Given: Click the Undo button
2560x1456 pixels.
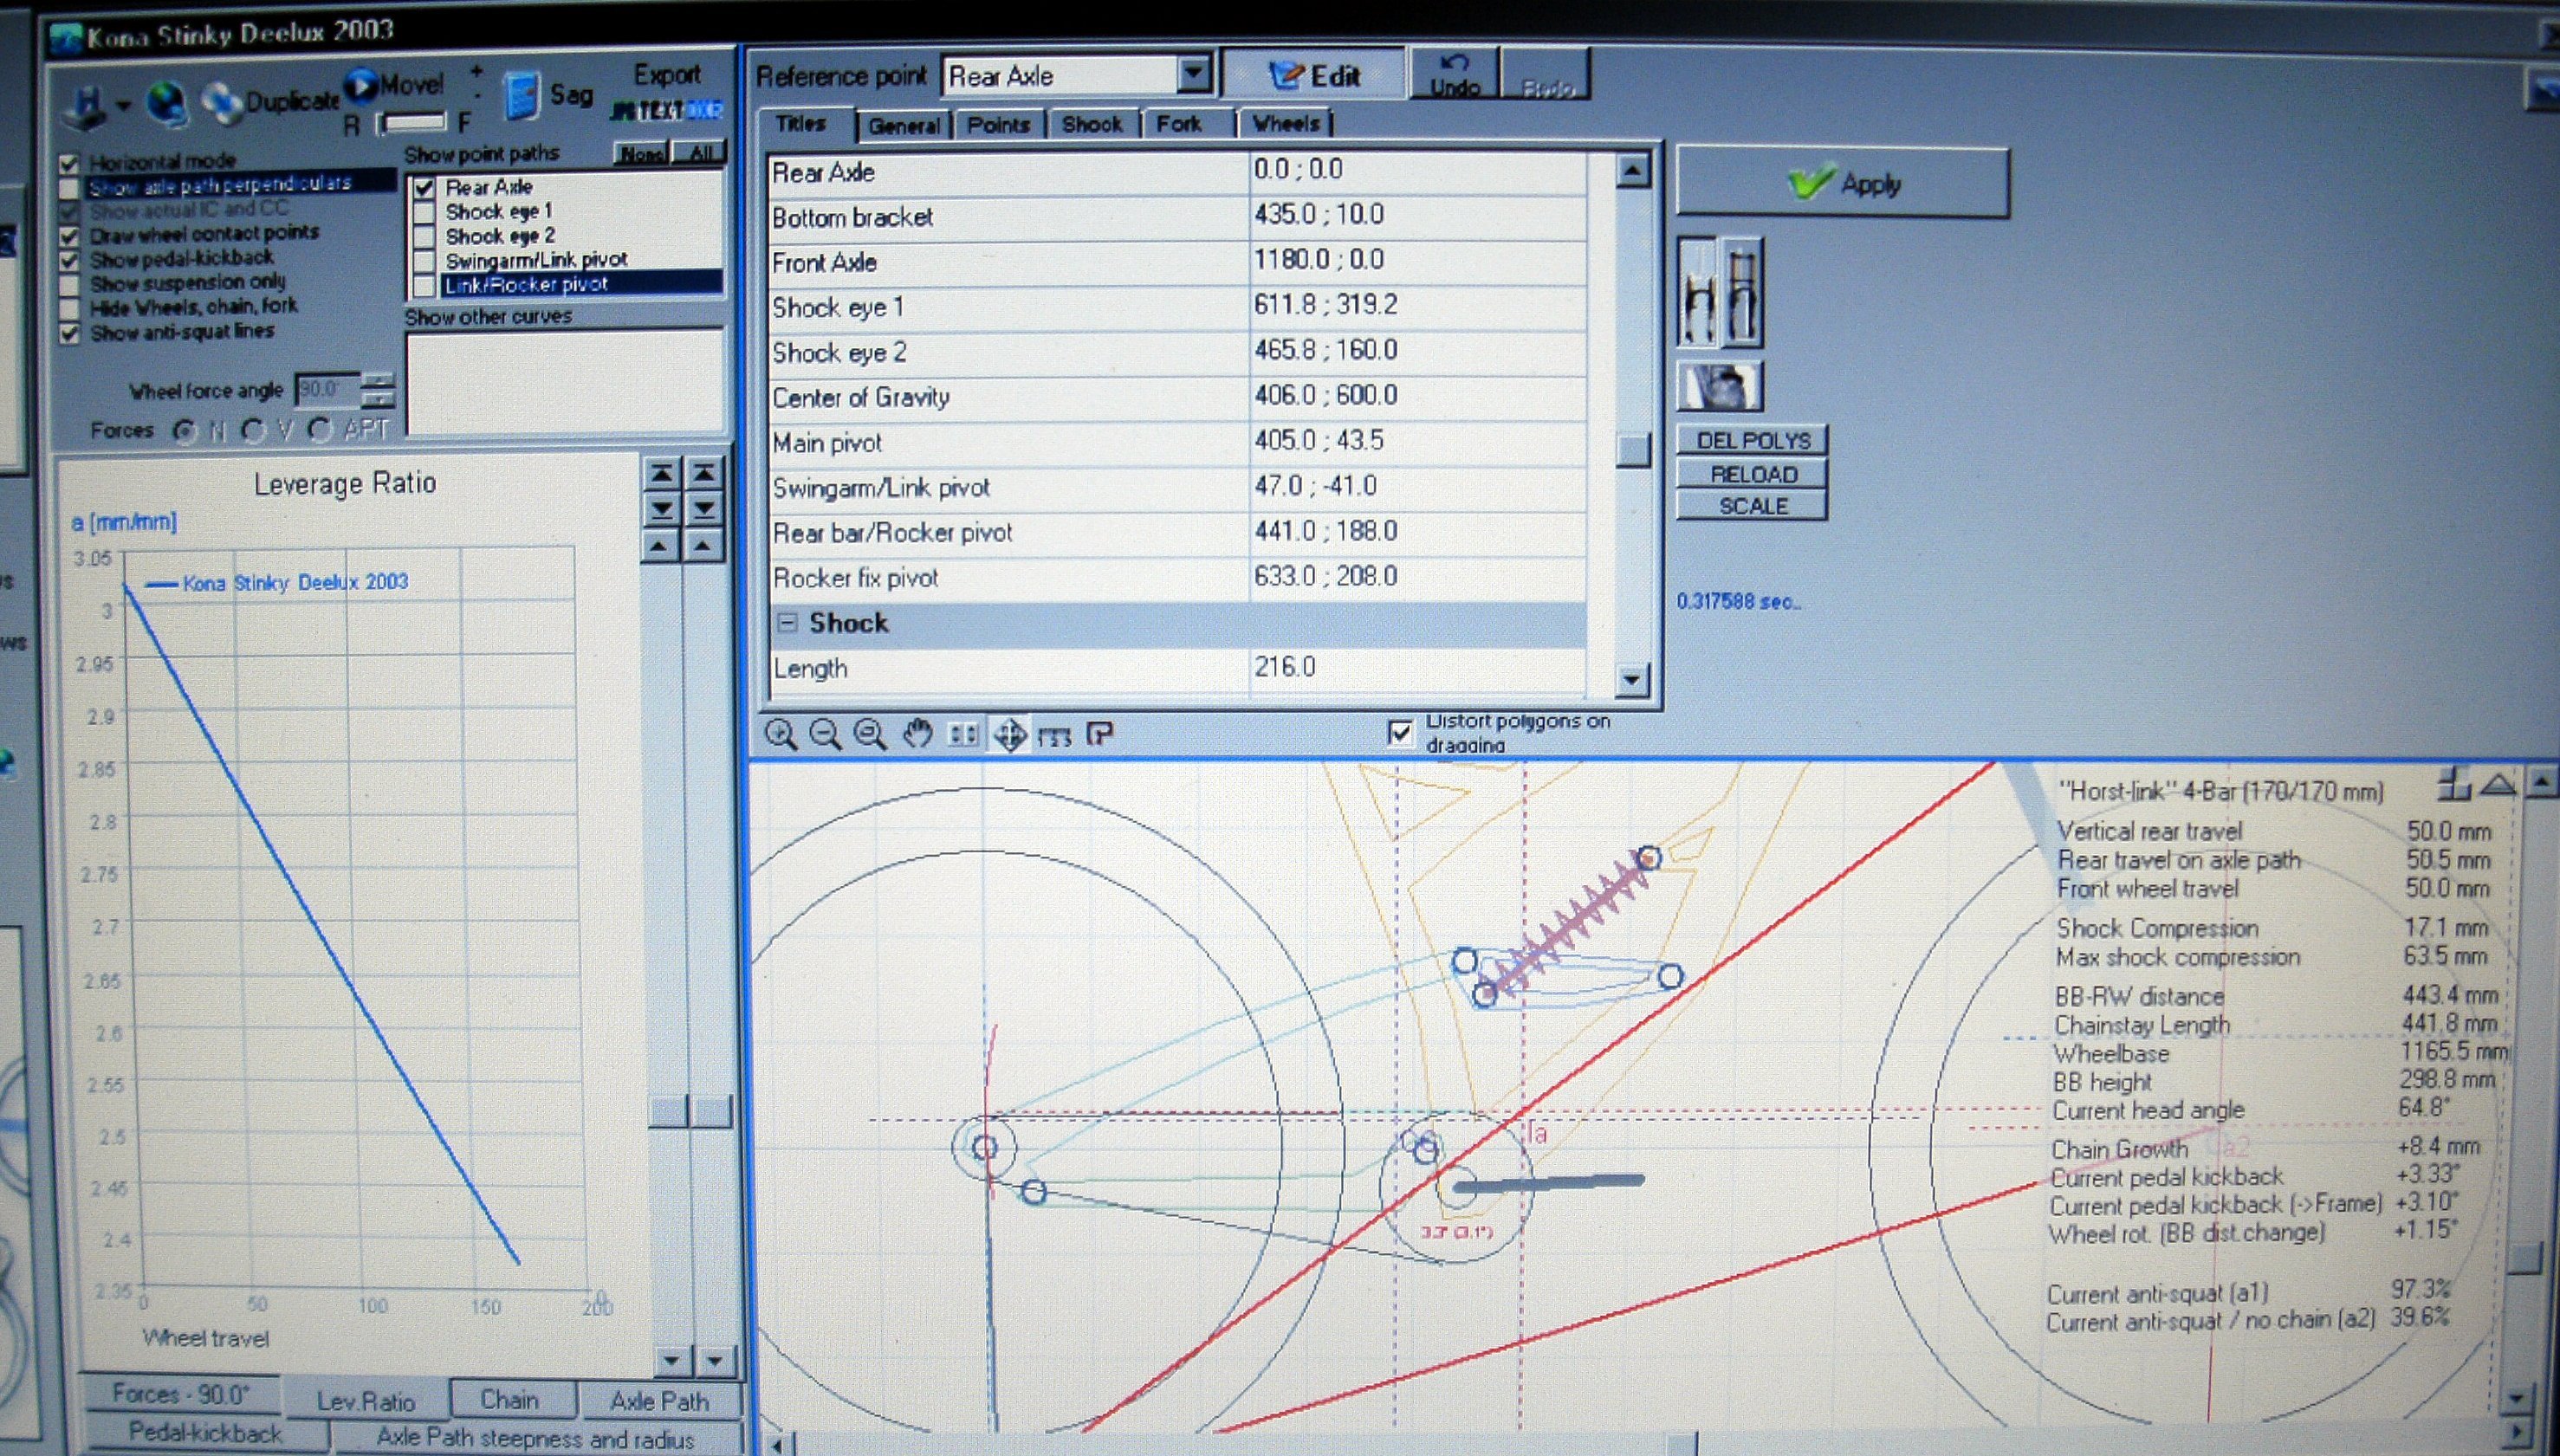Looking at the screenshot, I should (1454, 75).
